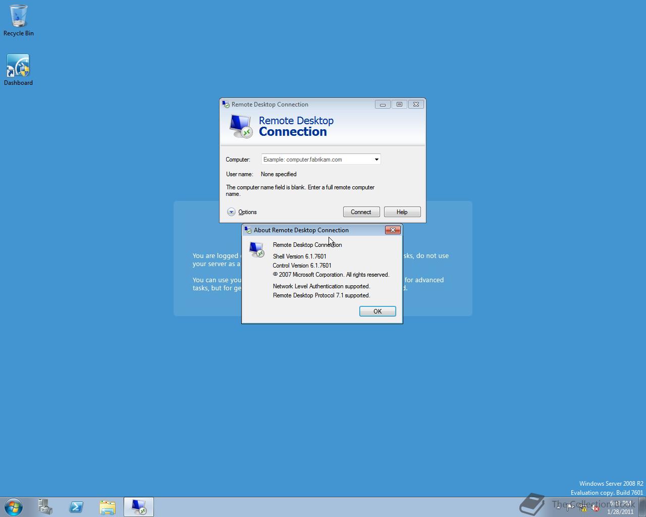Viewport: 646px width, 517px height.
Task: Click the Start orb button
Action: click(14, 507)
